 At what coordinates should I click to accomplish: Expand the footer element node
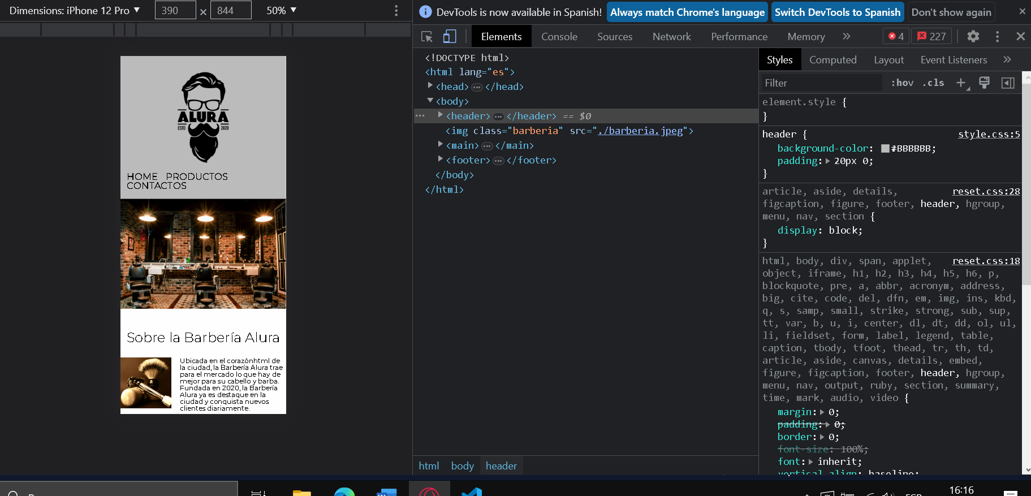(x=441, y=159)
